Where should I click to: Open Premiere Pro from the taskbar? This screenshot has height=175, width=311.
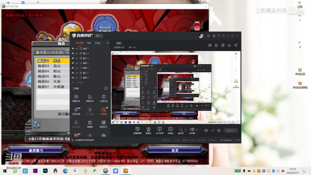35,171
